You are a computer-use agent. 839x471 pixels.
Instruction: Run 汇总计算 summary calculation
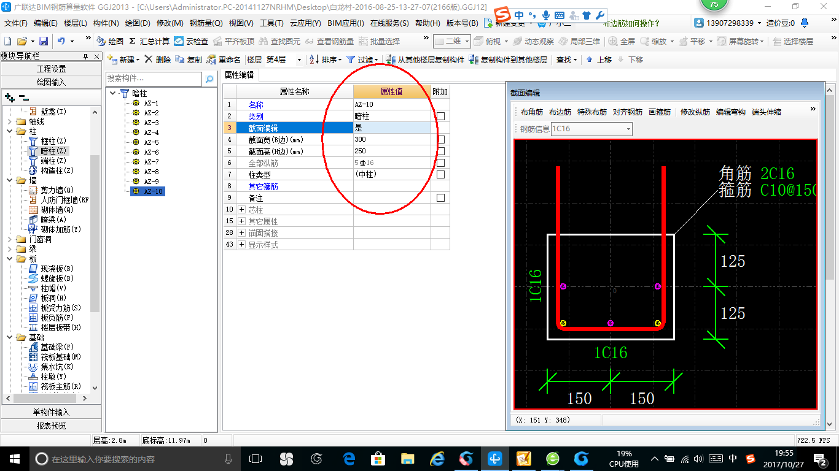pyautogui.click(x=149, y=41)
